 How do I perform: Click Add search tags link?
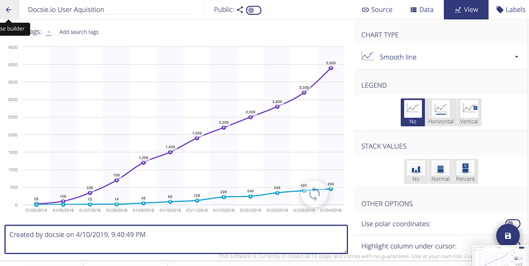pyautogui.click(x=79, y=32)
